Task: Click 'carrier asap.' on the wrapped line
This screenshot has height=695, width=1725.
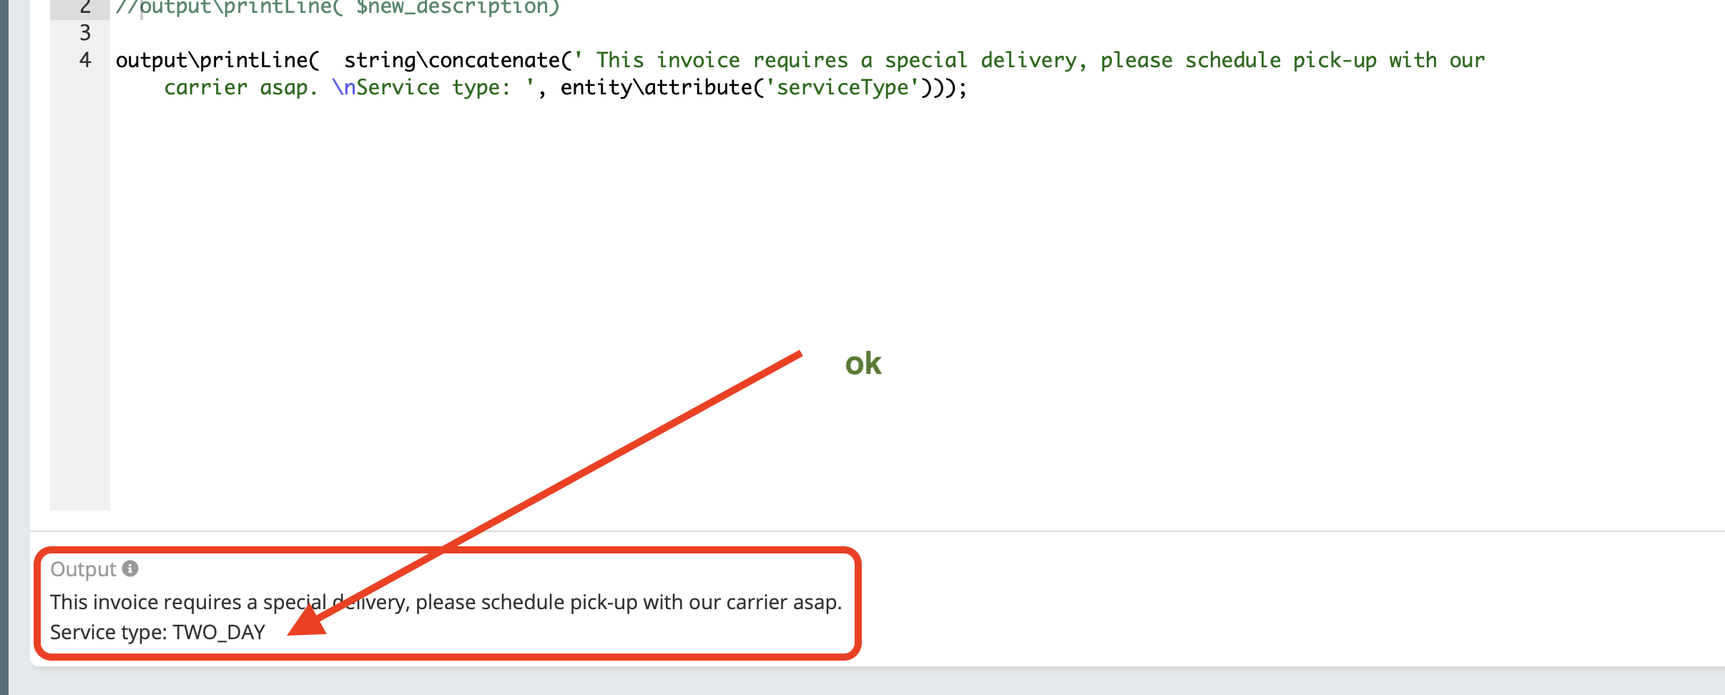Action: pyautogui.click(x=241, y=87)
